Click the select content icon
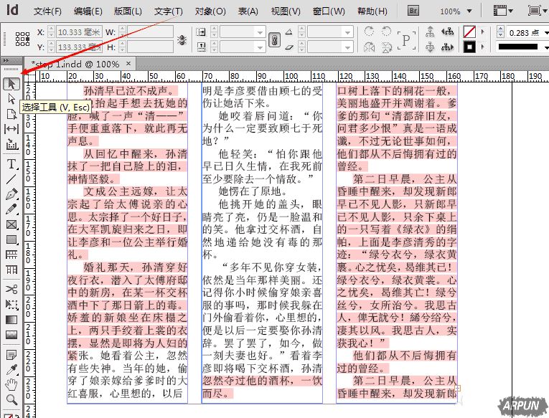 [x=430, y=47]
